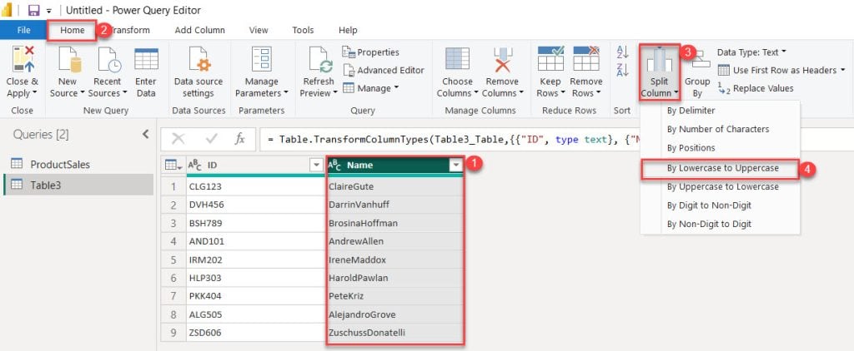Select the ID column header

[255, 166]
